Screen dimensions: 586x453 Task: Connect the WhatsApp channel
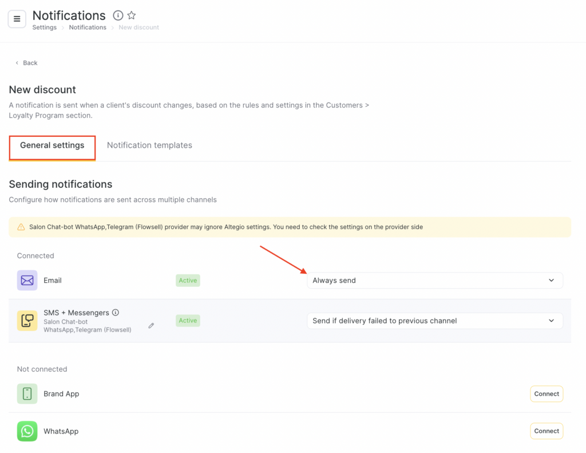[x=546, y=431]
